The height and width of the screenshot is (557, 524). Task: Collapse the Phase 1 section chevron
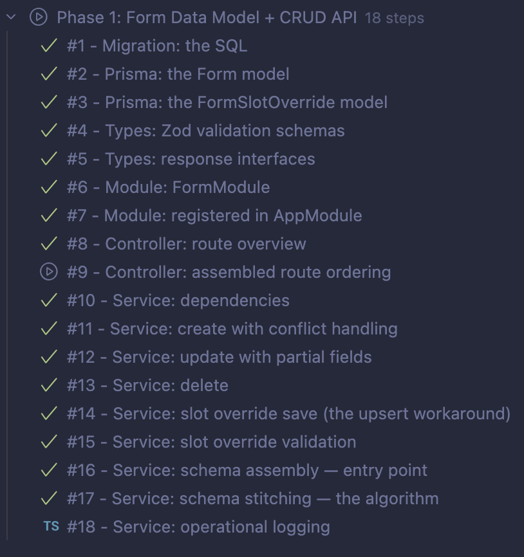pyautogui.click(x=10, y=17)
